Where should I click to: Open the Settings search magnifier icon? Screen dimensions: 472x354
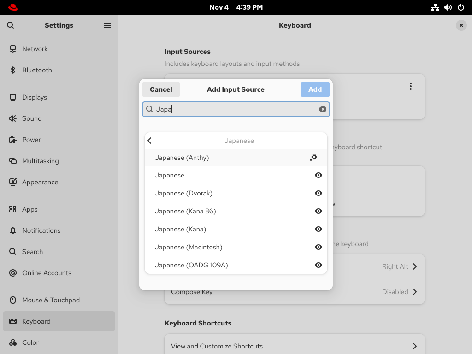pyautogui.click(x=11, y=25)
